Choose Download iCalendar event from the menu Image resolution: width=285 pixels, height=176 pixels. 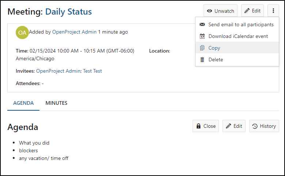click(237, 36)
